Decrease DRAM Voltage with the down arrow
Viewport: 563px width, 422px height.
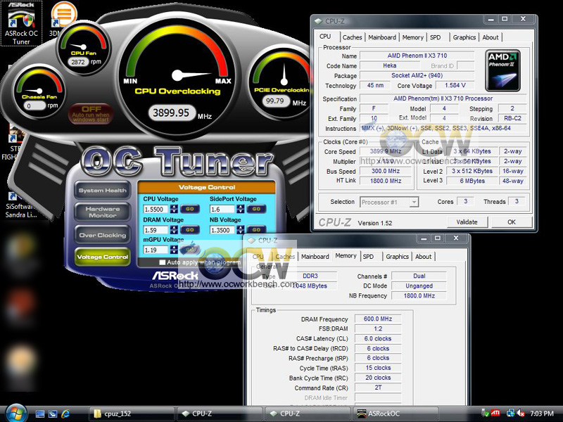coord(174,232)
